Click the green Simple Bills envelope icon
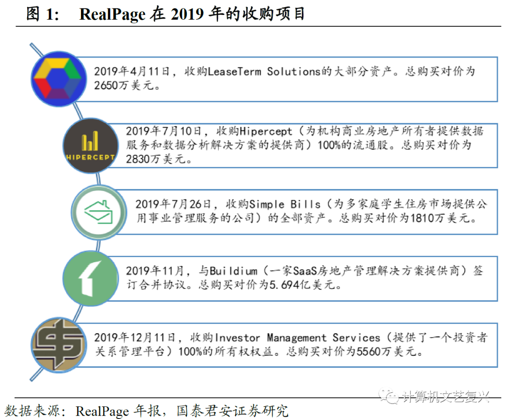Viewport: 506px width, 419px height. (x=99, y=212)
